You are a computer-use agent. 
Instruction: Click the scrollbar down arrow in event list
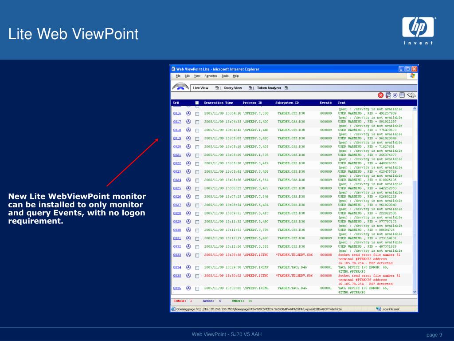[x=415, y=292]
